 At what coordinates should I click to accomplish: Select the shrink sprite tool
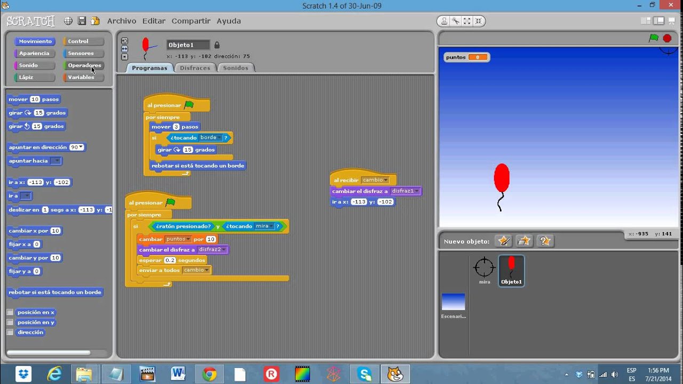tap(478, 21)
